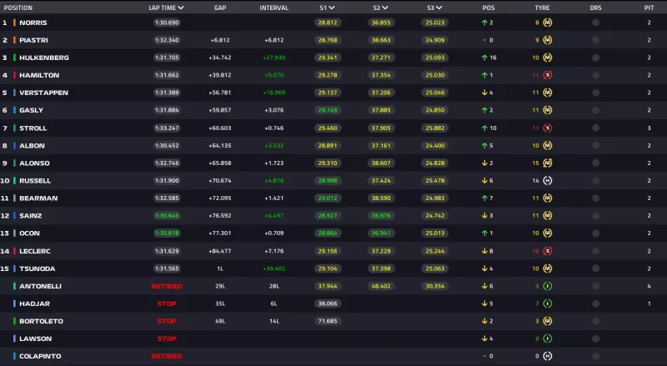Viewport: 667px width, 366px height.
Task: Click Ocon's medium tyre icon
Action: (x=548, y=233)
